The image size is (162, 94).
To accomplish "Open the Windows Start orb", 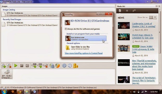I will tap(4, 91).
